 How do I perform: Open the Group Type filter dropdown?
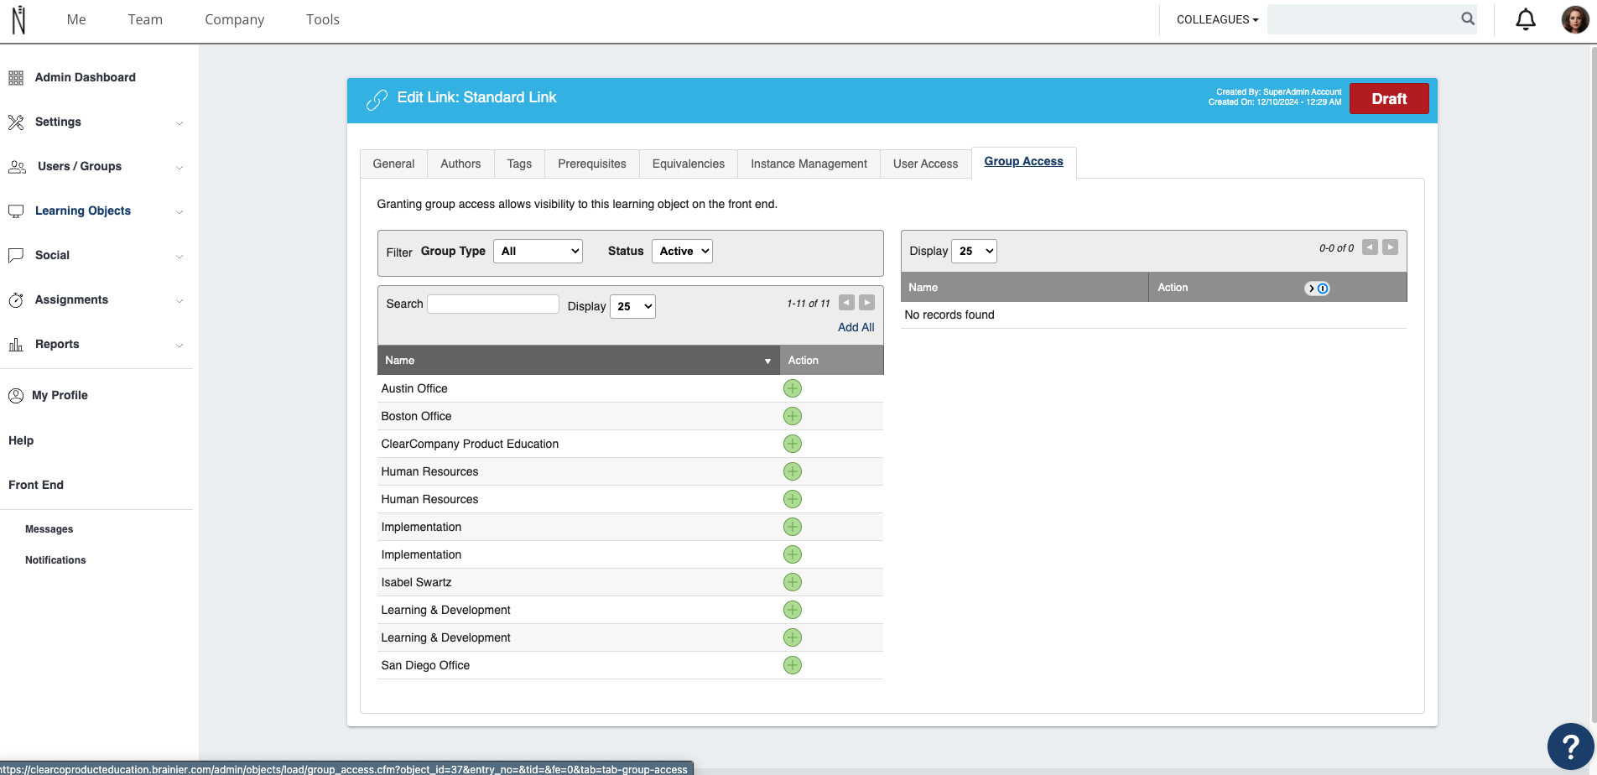pyautogui.click(x=538, y=251)
